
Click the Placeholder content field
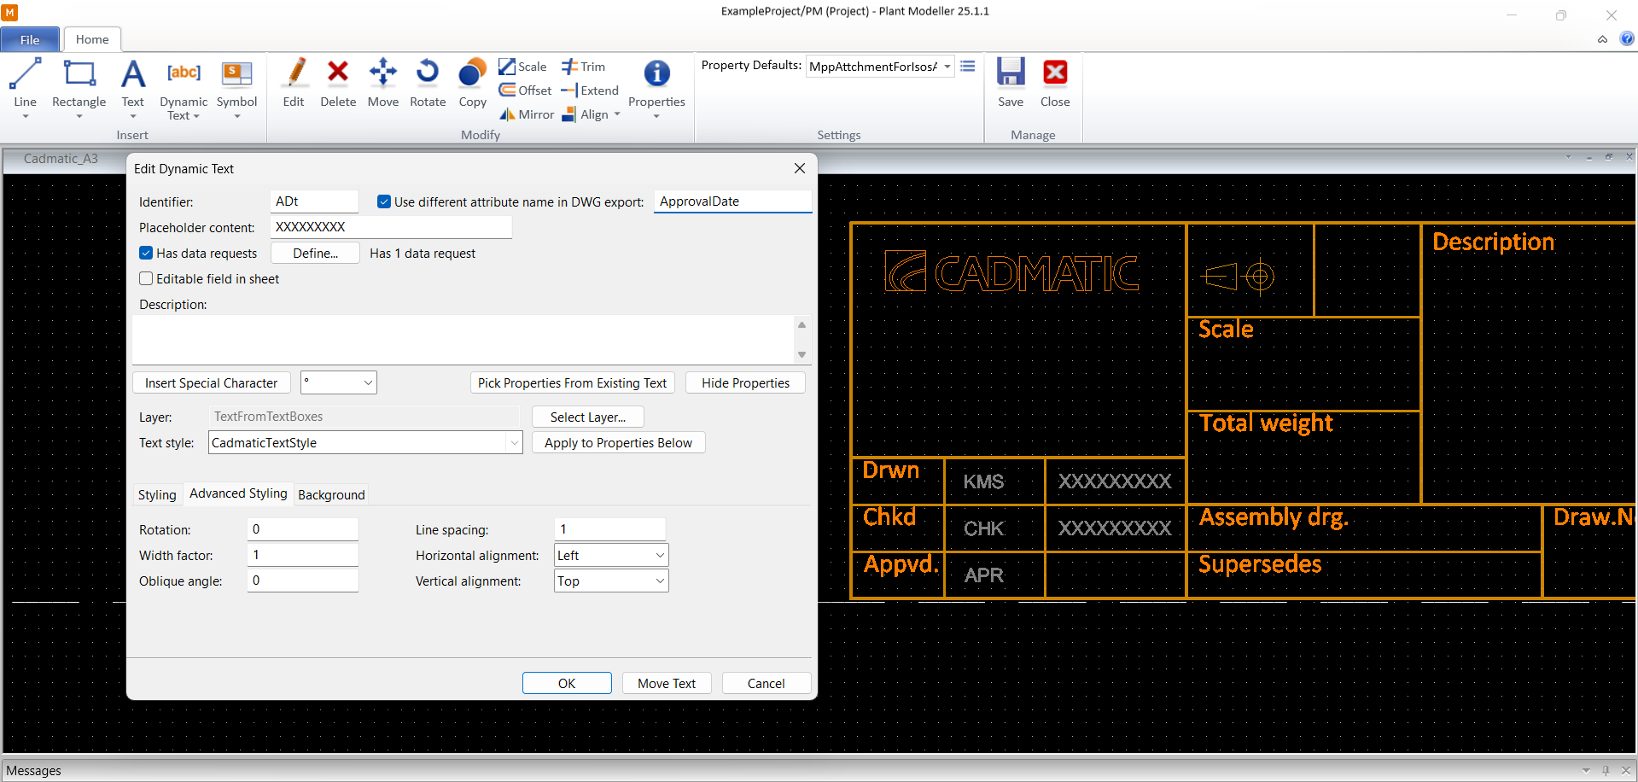391,227
